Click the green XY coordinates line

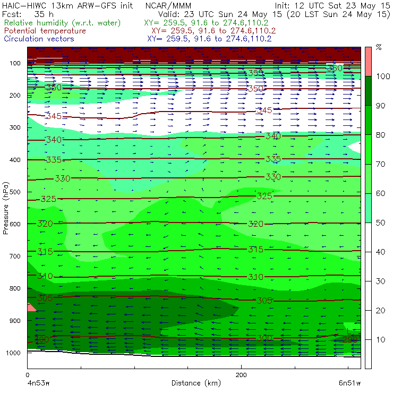click(x=206, y=23)
